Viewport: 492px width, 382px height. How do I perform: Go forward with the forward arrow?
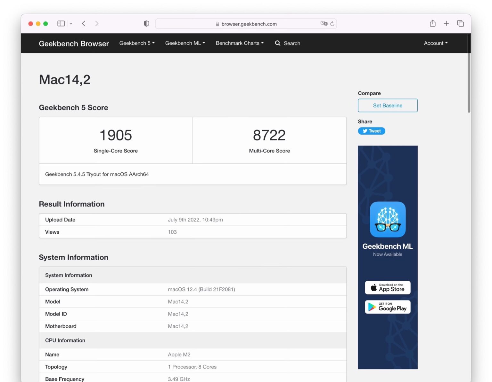97,24
